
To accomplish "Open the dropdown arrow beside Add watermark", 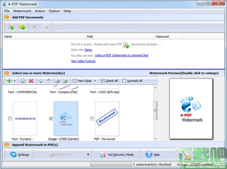I will click(x=15, y=81).
